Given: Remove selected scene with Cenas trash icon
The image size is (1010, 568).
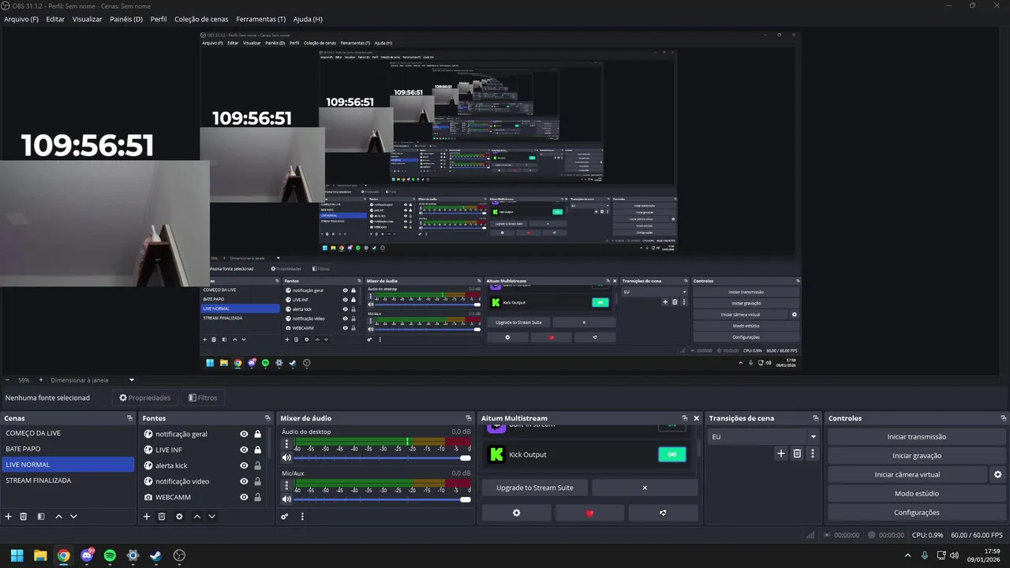Looking at the screenshot, I should 24,517.
